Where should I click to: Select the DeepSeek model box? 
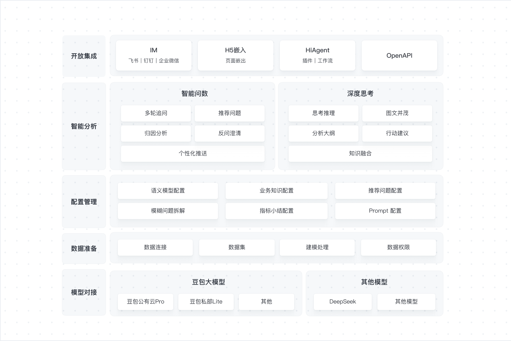point(343,302)
